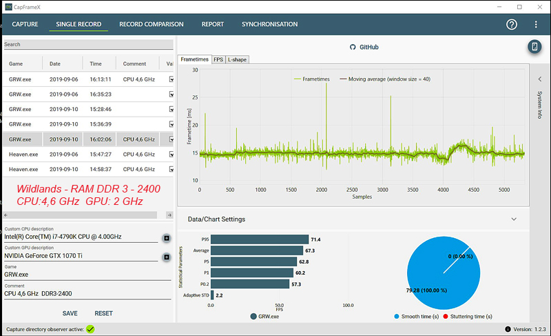Open the help question mark icon
Image resolution: width=551 pixels, height=336 pixels.
click(x=511, y=24)
